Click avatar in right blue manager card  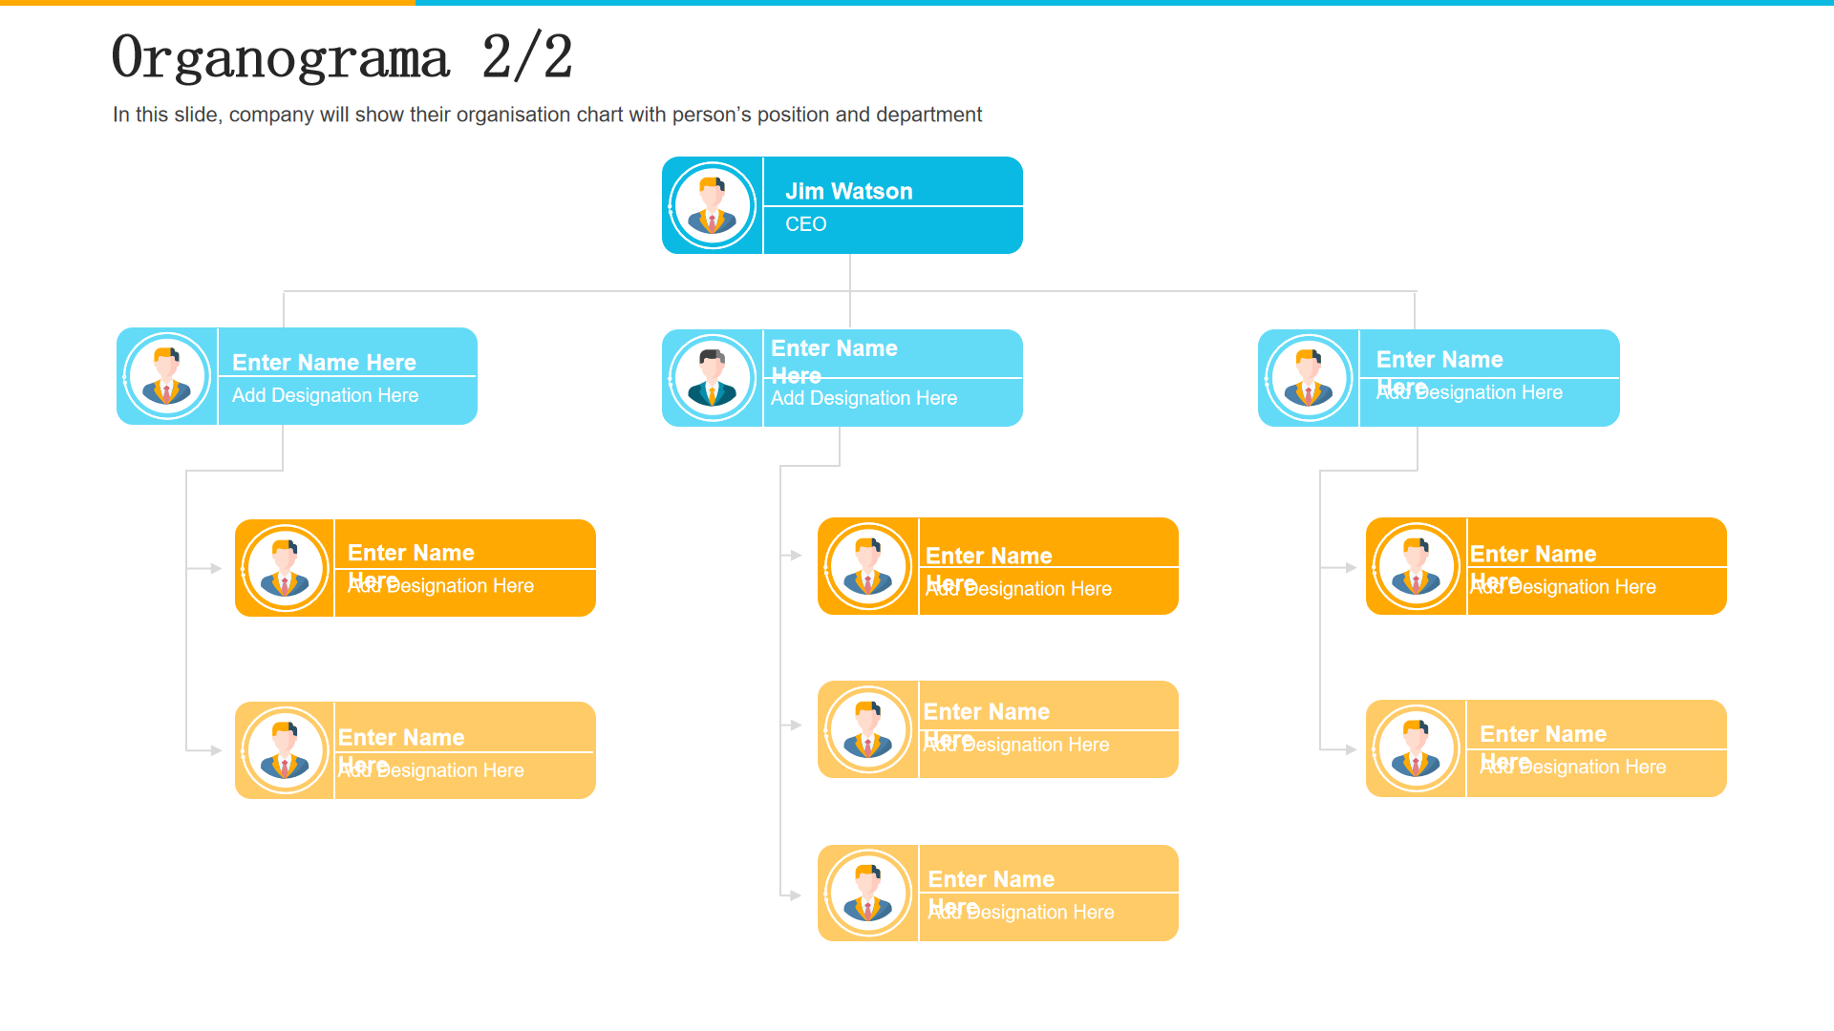point(1309,378)
